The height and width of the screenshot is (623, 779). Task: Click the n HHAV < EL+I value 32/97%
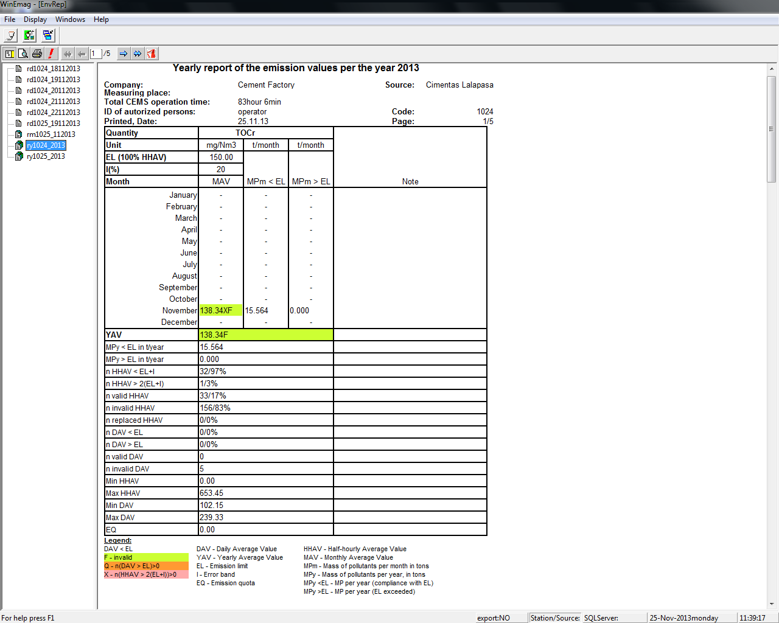(213, 372)
